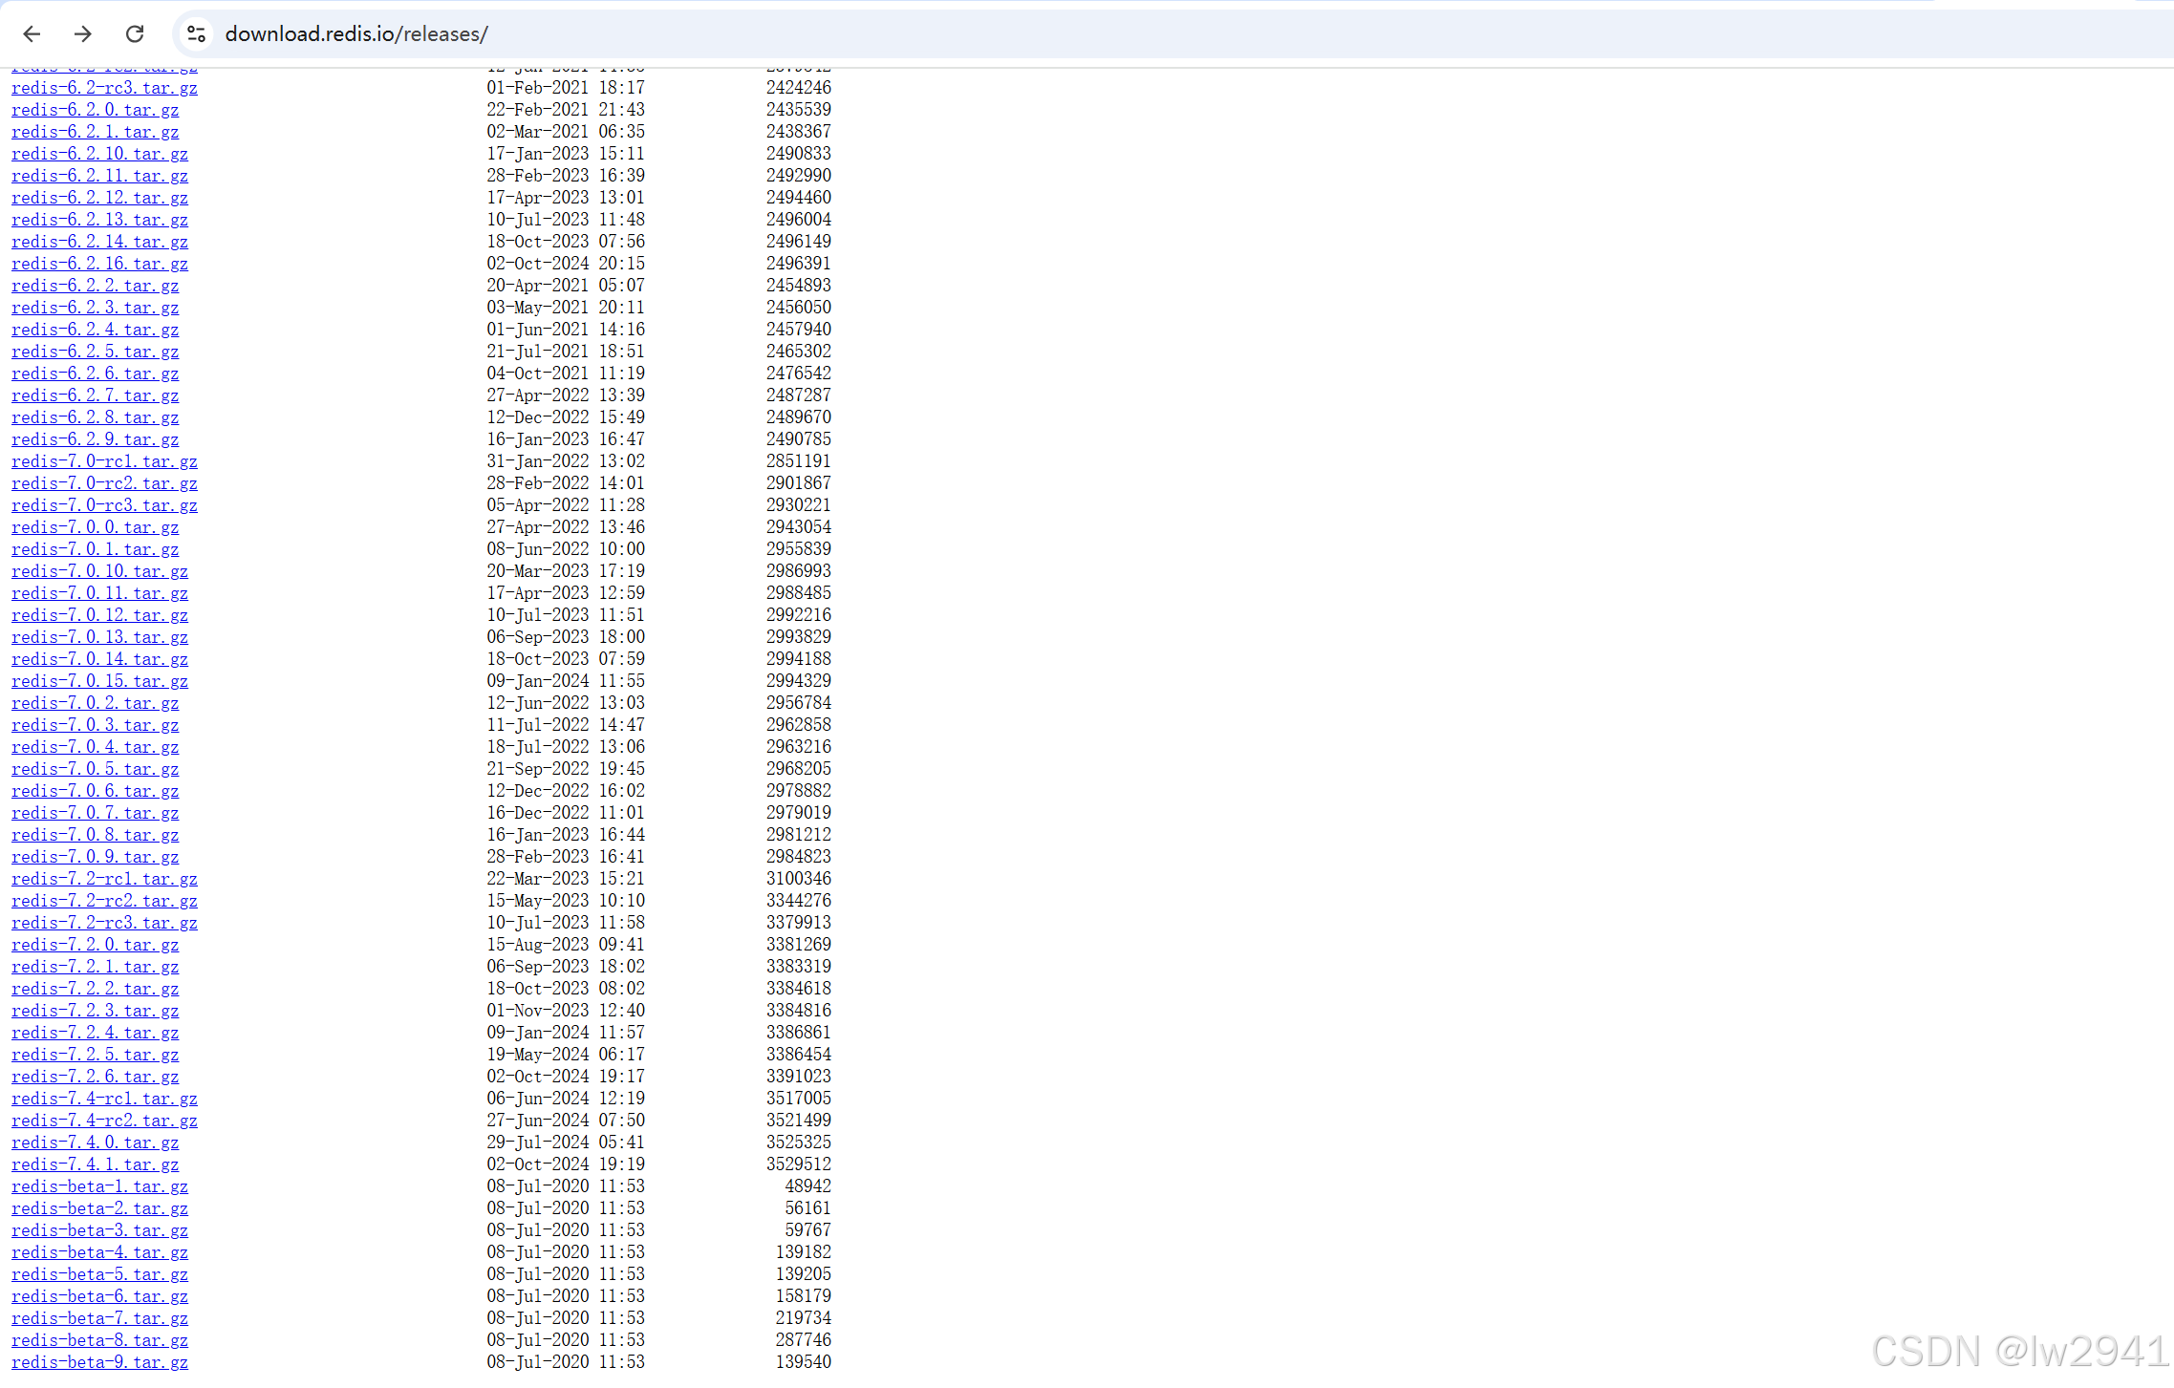Click redis-7.0.15.tar.gz link
The width and height of the screenshot is (2174, 1388).
click(99, 681)
